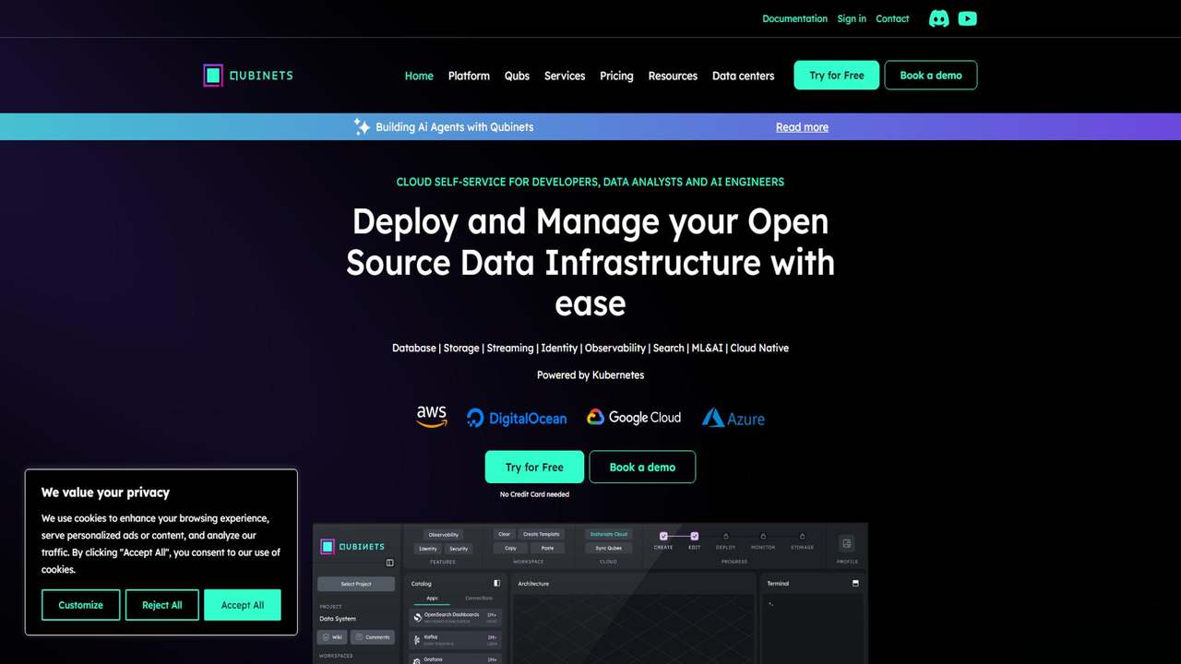Screen dimensions: 1181x664
Task: Open the Documentation link
Action: click(x=794, y=18)
